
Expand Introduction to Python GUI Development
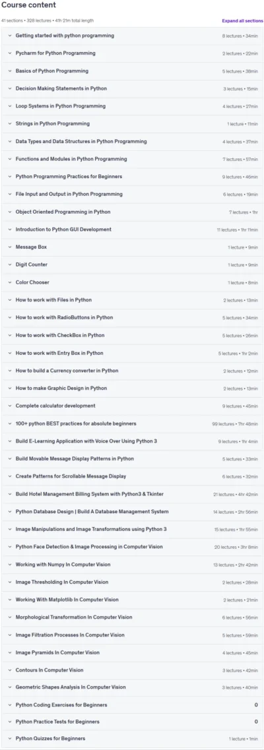pos(132,230)
